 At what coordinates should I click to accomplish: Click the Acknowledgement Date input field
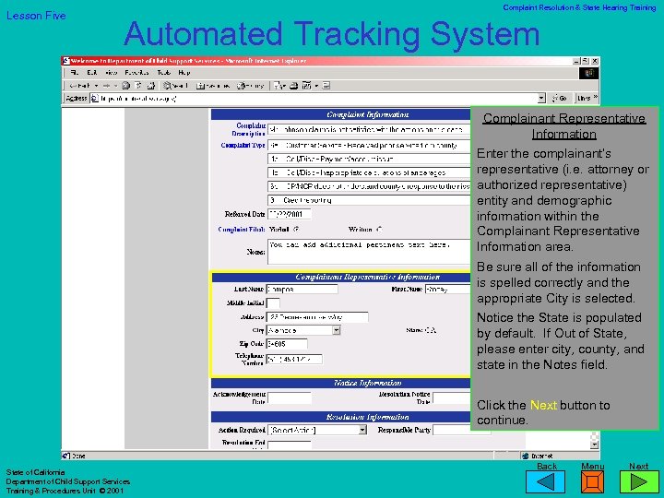click(290, 398)
